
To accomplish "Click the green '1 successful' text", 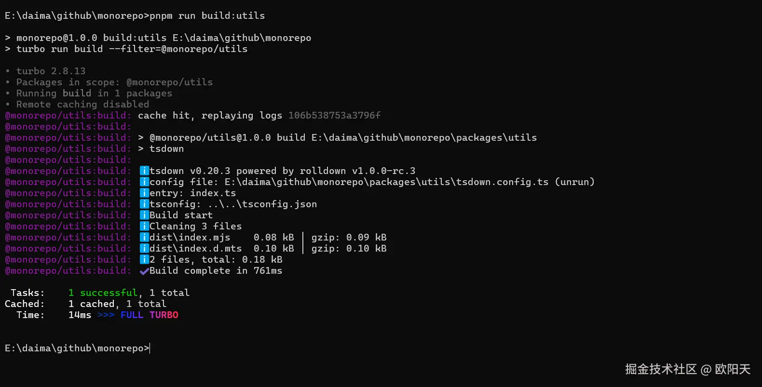I will click(x=103, y=293).
